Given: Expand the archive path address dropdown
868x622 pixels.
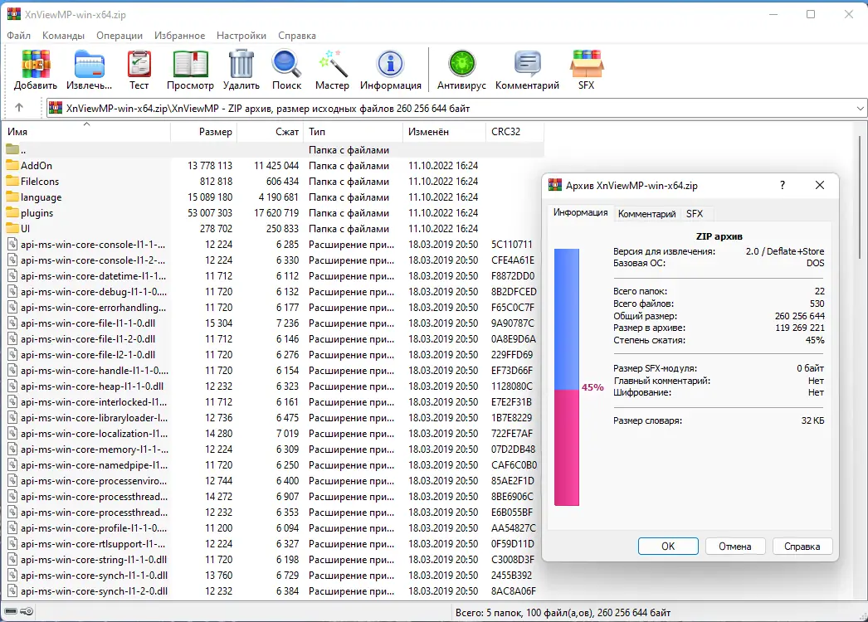Looking at the screenshot, I should [860, 109].
